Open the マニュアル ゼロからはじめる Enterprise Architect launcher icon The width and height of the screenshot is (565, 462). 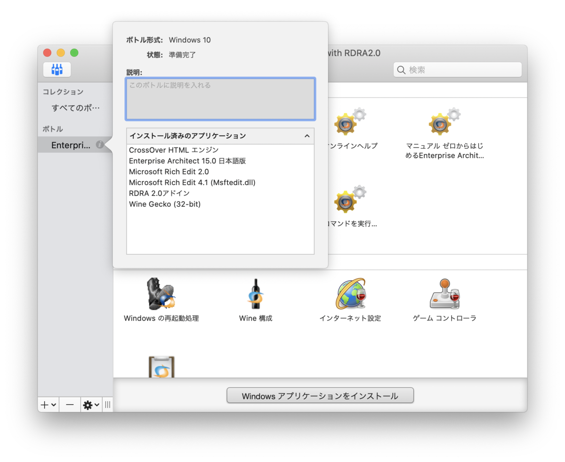click(x=444, y=122)
